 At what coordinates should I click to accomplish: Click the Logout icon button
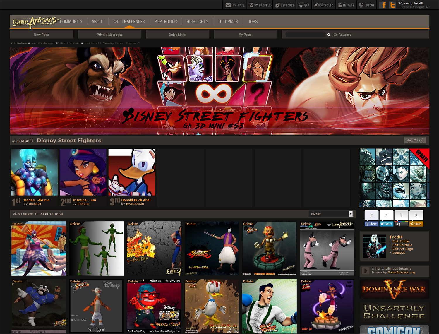coord(361,5)
